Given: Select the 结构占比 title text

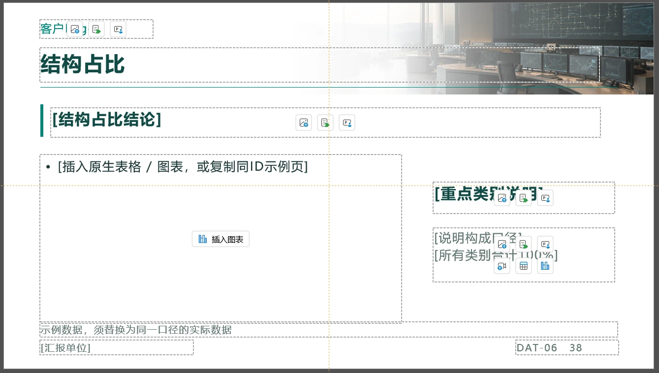Looking at the screenshot, I should pos(83,64).
